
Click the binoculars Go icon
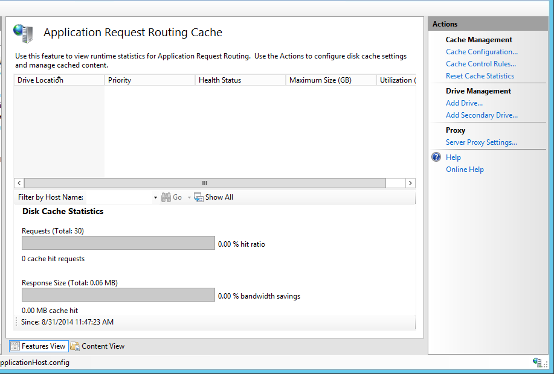(x=166, y=197)
